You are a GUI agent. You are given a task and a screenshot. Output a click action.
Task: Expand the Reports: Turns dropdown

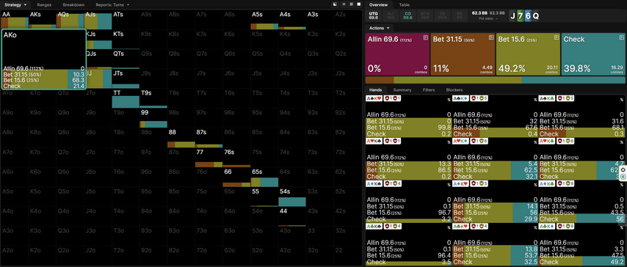[x=112, y=5]
